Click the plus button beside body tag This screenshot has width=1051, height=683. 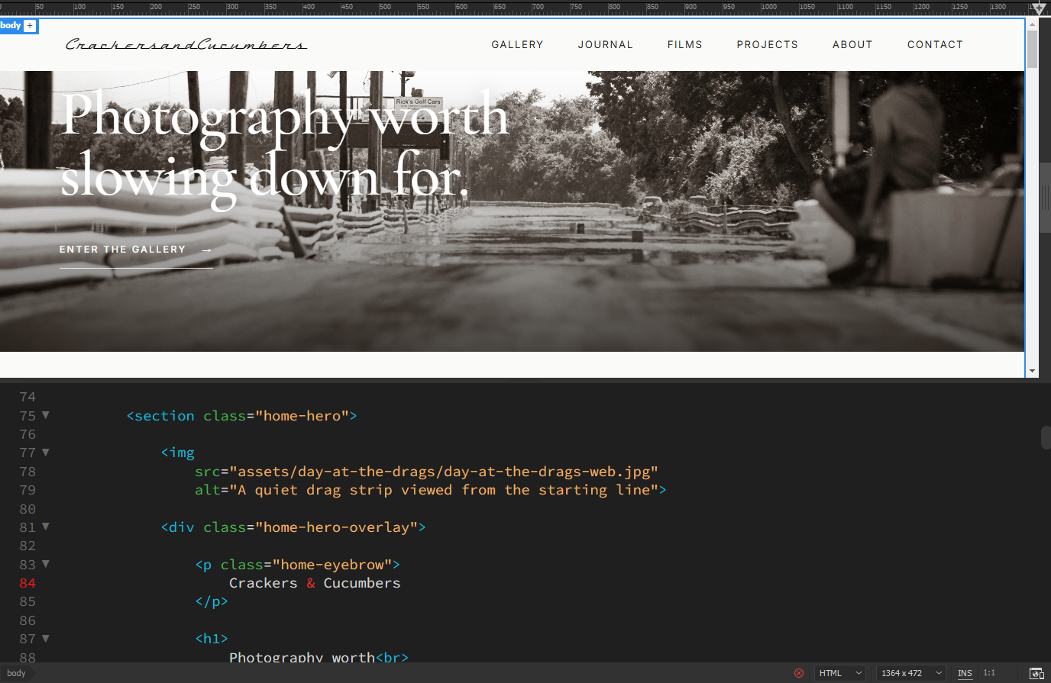coord(30,26)
